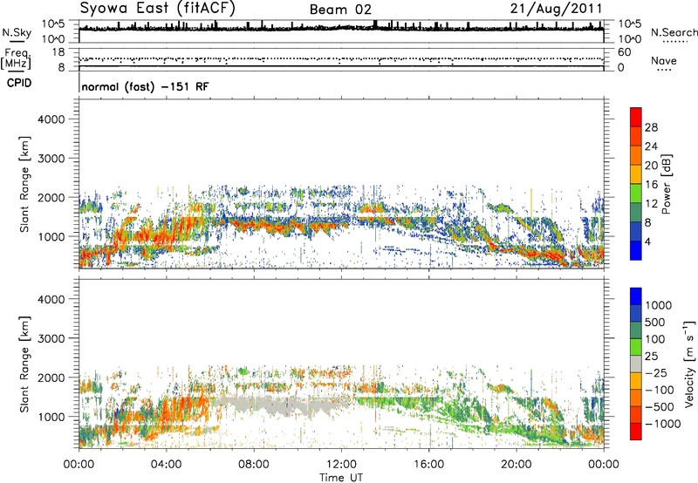The width and height of the screenshot is (698, 483).
Task: Click the '12:00' time axis label
Action: (x=341, y=465)
